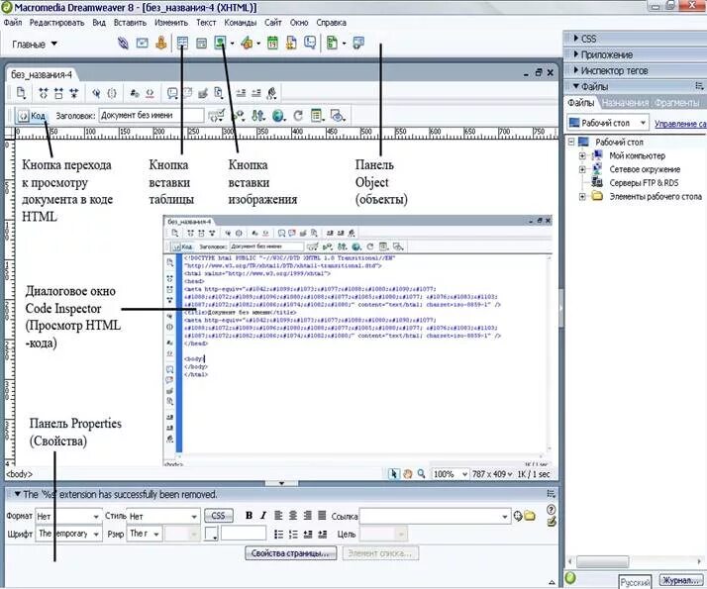Click the Media insert icon

click(x=247, y=44)
